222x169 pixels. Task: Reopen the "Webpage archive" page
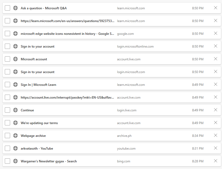click(x=33, y=136)
